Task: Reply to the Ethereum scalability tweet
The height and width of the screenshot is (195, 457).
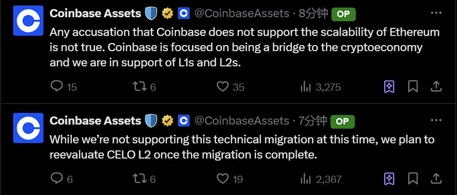Action: pyautogui.click(x=57, y=87)
